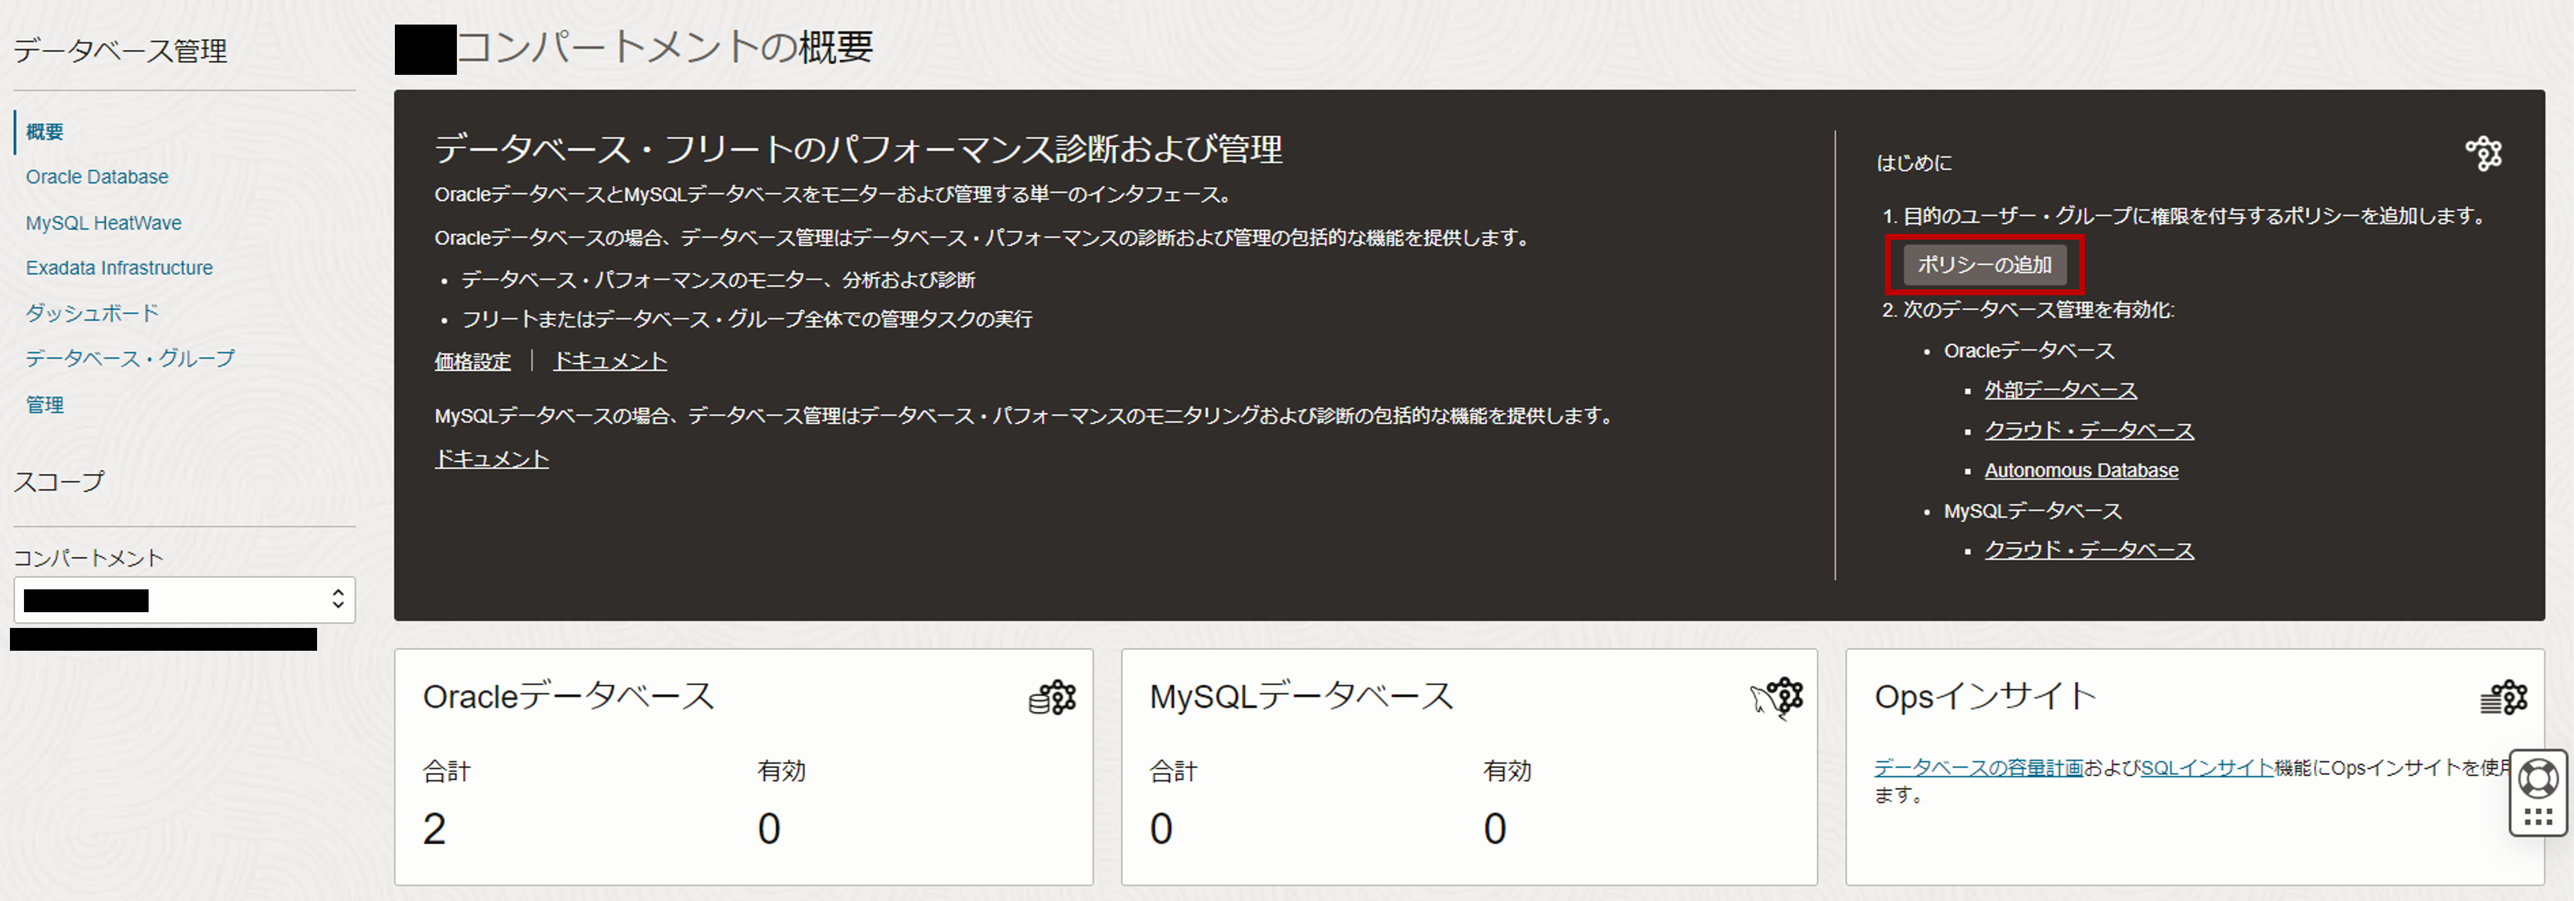The image size is (2574, 901).
Task: Click the コンパートメントの概要 page title
Action: tap(666, 47)
